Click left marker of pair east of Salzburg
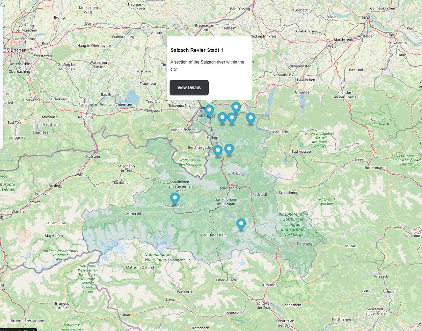Image resolution: width=422 pixels, height=331 pixels. [222, 118]
